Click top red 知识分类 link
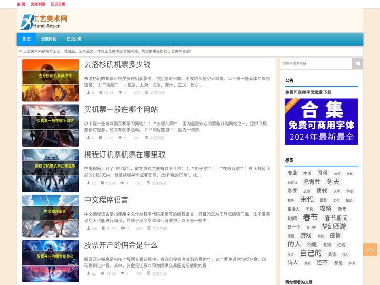Image resolution: width=380 pixels, height=285 pixels. (x=58, y=4)
